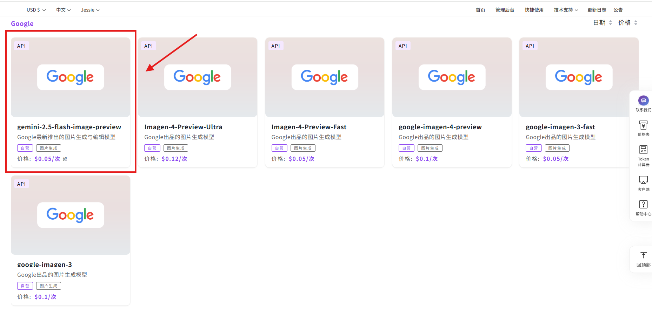Screen dimensions: 652x309
Task: Click the Google logo on google-imagen-3-fast card
Action: point(579,77)
